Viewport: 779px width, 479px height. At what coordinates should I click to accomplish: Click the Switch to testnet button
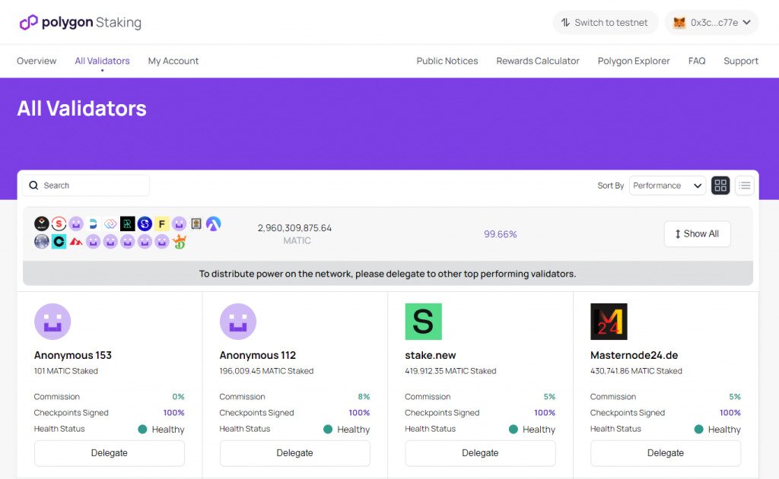tap(605, 23)
